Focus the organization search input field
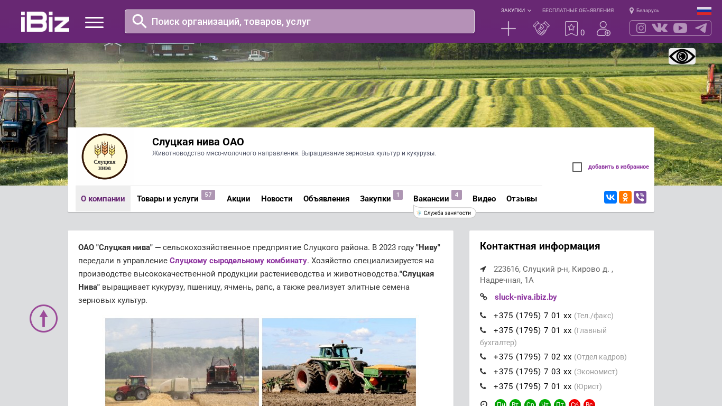The height and width of the screenshot is (406, 722). coord(300,21)
